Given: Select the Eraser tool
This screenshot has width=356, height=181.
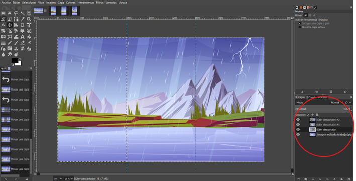Looking at the screenshot, I should (23, 43).
